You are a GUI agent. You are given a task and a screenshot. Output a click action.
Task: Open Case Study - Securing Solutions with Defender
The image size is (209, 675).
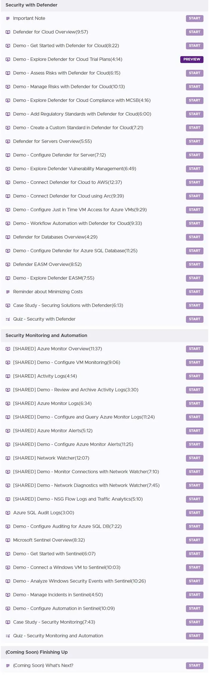click(68, 305)
